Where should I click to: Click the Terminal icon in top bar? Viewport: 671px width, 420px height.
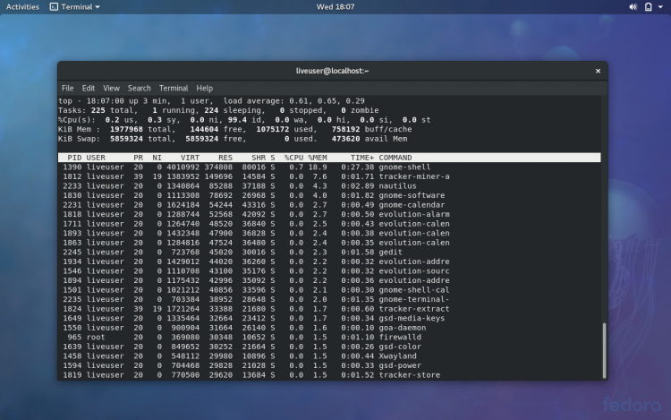tap(55, 6)
